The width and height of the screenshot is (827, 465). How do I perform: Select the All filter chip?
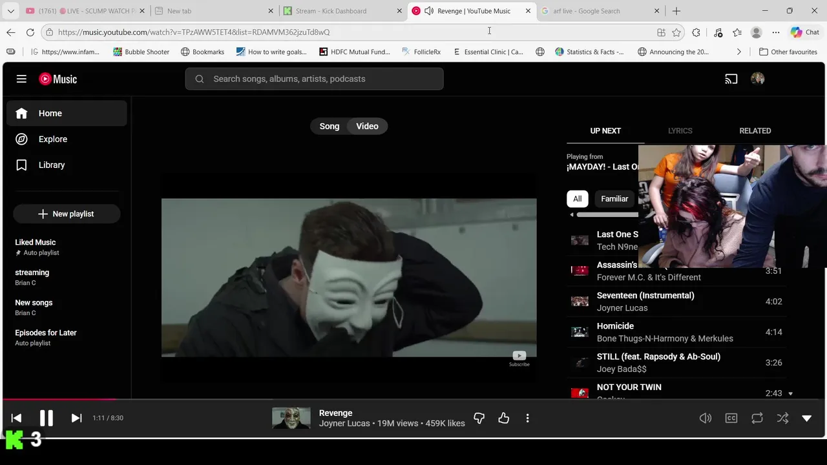tap(577, 199)
